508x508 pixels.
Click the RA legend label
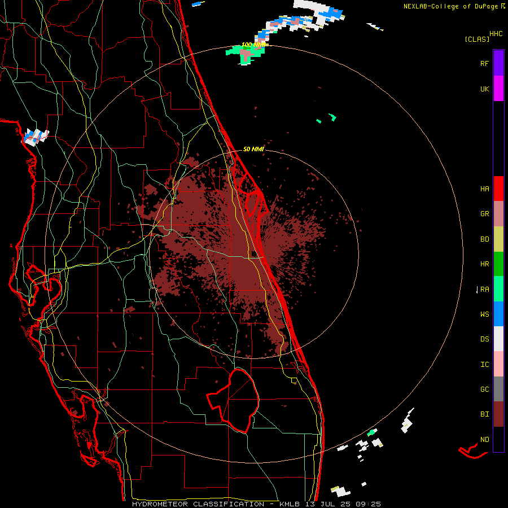(484, 290)
